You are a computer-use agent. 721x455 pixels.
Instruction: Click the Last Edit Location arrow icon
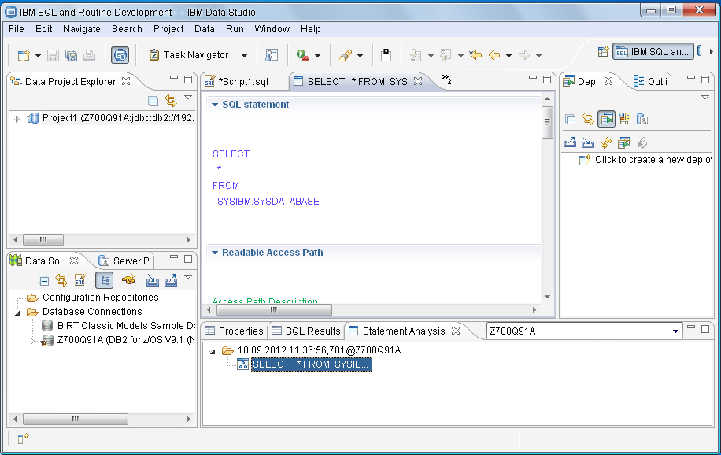475,55
